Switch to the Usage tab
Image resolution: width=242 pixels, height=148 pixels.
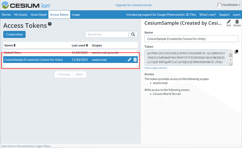[76, 15]
